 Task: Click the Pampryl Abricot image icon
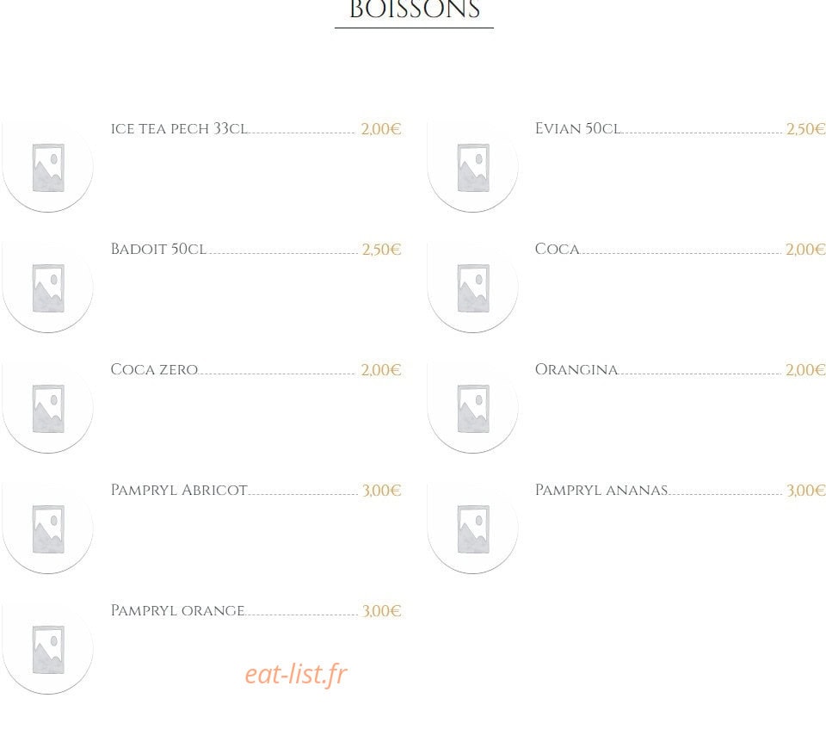48,528
